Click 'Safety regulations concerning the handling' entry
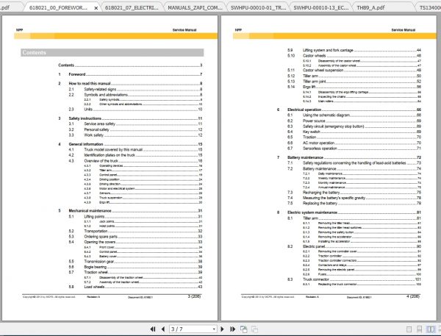Image resolution: width=441 pixels, height=336 pixels. point(354,163)
